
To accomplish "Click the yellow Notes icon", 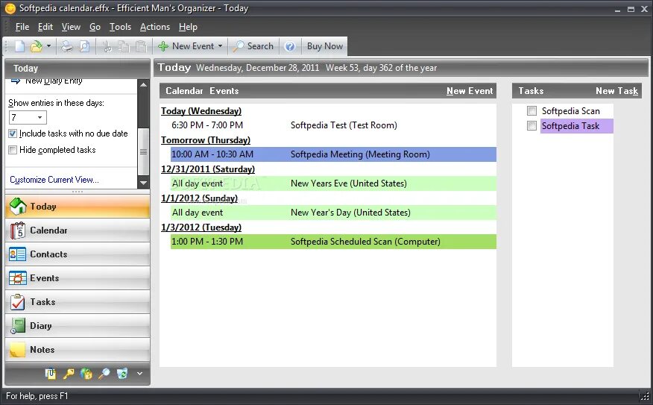I will pos(17,350).
